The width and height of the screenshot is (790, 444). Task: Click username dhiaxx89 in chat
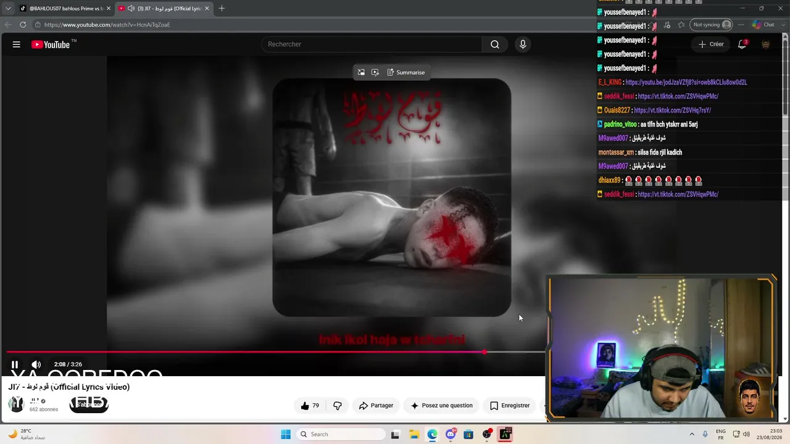[609, 180]
